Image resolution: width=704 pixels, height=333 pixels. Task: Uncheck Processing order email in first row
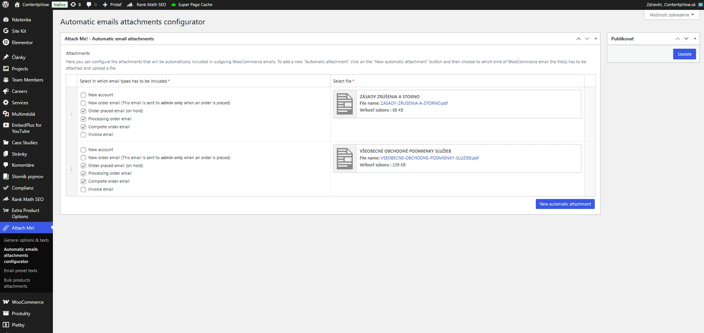(x=83, y=119)
